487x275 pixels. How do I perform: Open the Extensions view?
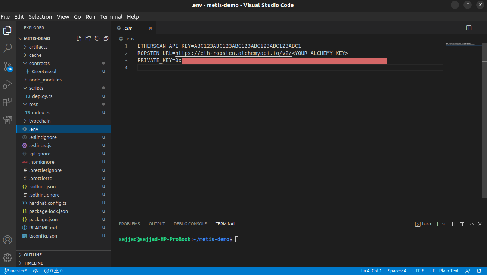tap(7, 102)
